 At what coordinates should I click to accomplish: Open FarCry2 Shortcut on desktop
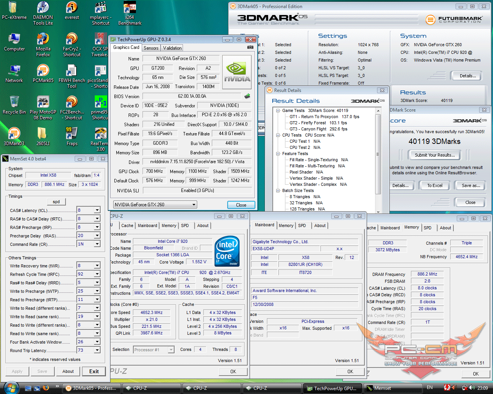click(x=72, y=45)
